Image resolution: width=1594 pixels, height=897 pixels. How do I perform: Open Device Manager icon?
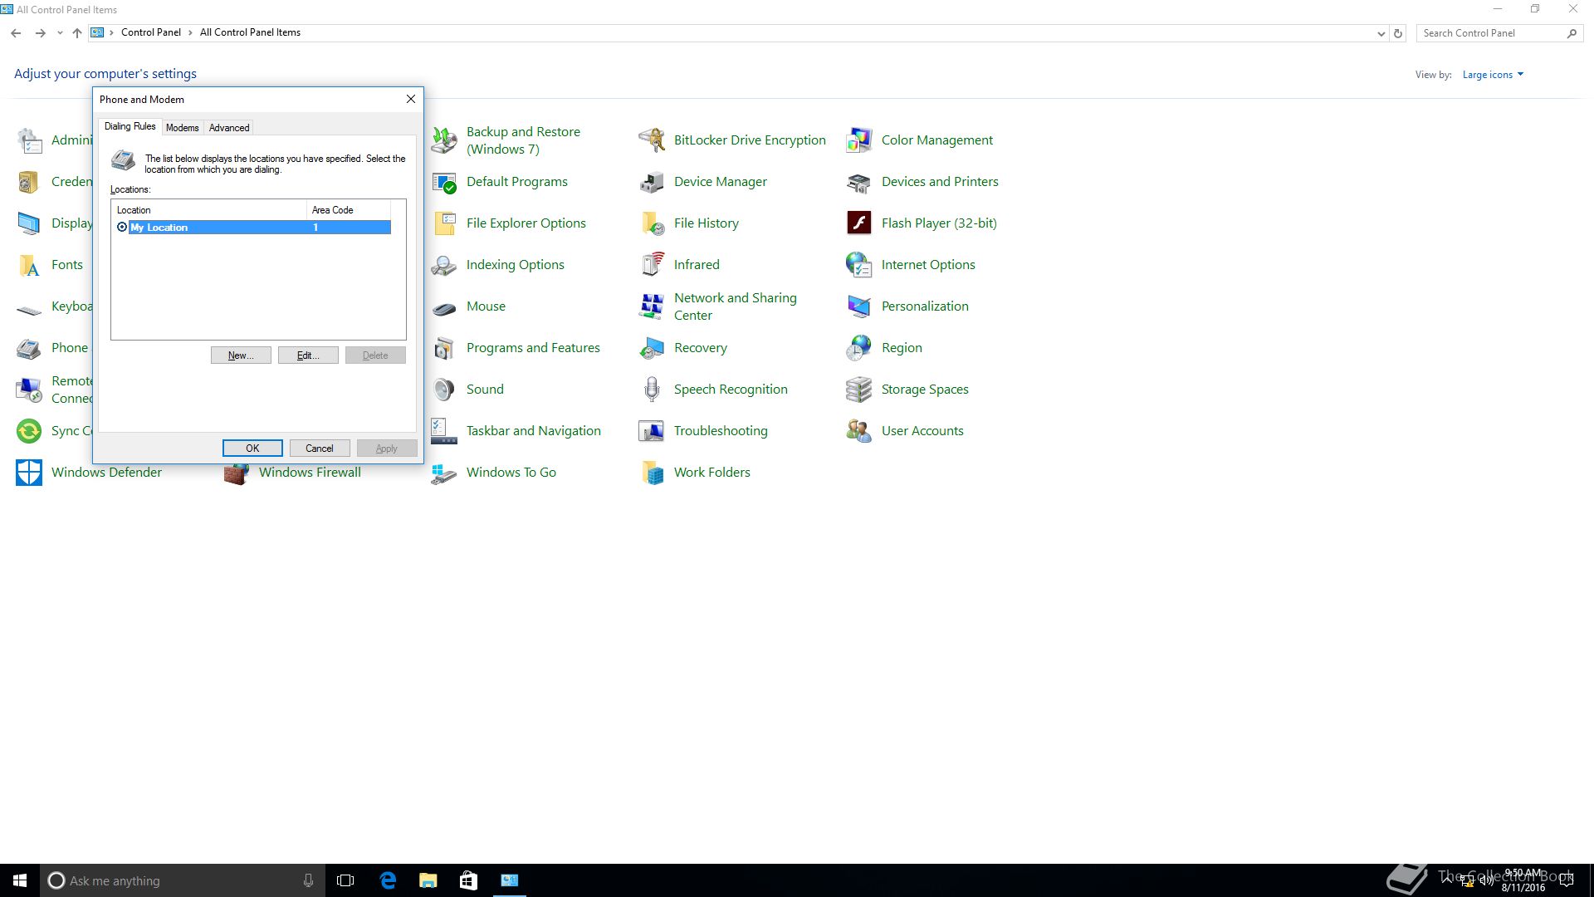tap(652, 182)
